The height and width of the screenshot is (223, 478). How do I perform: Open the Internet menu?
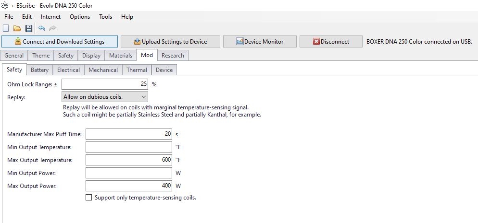tap(50, 17)
